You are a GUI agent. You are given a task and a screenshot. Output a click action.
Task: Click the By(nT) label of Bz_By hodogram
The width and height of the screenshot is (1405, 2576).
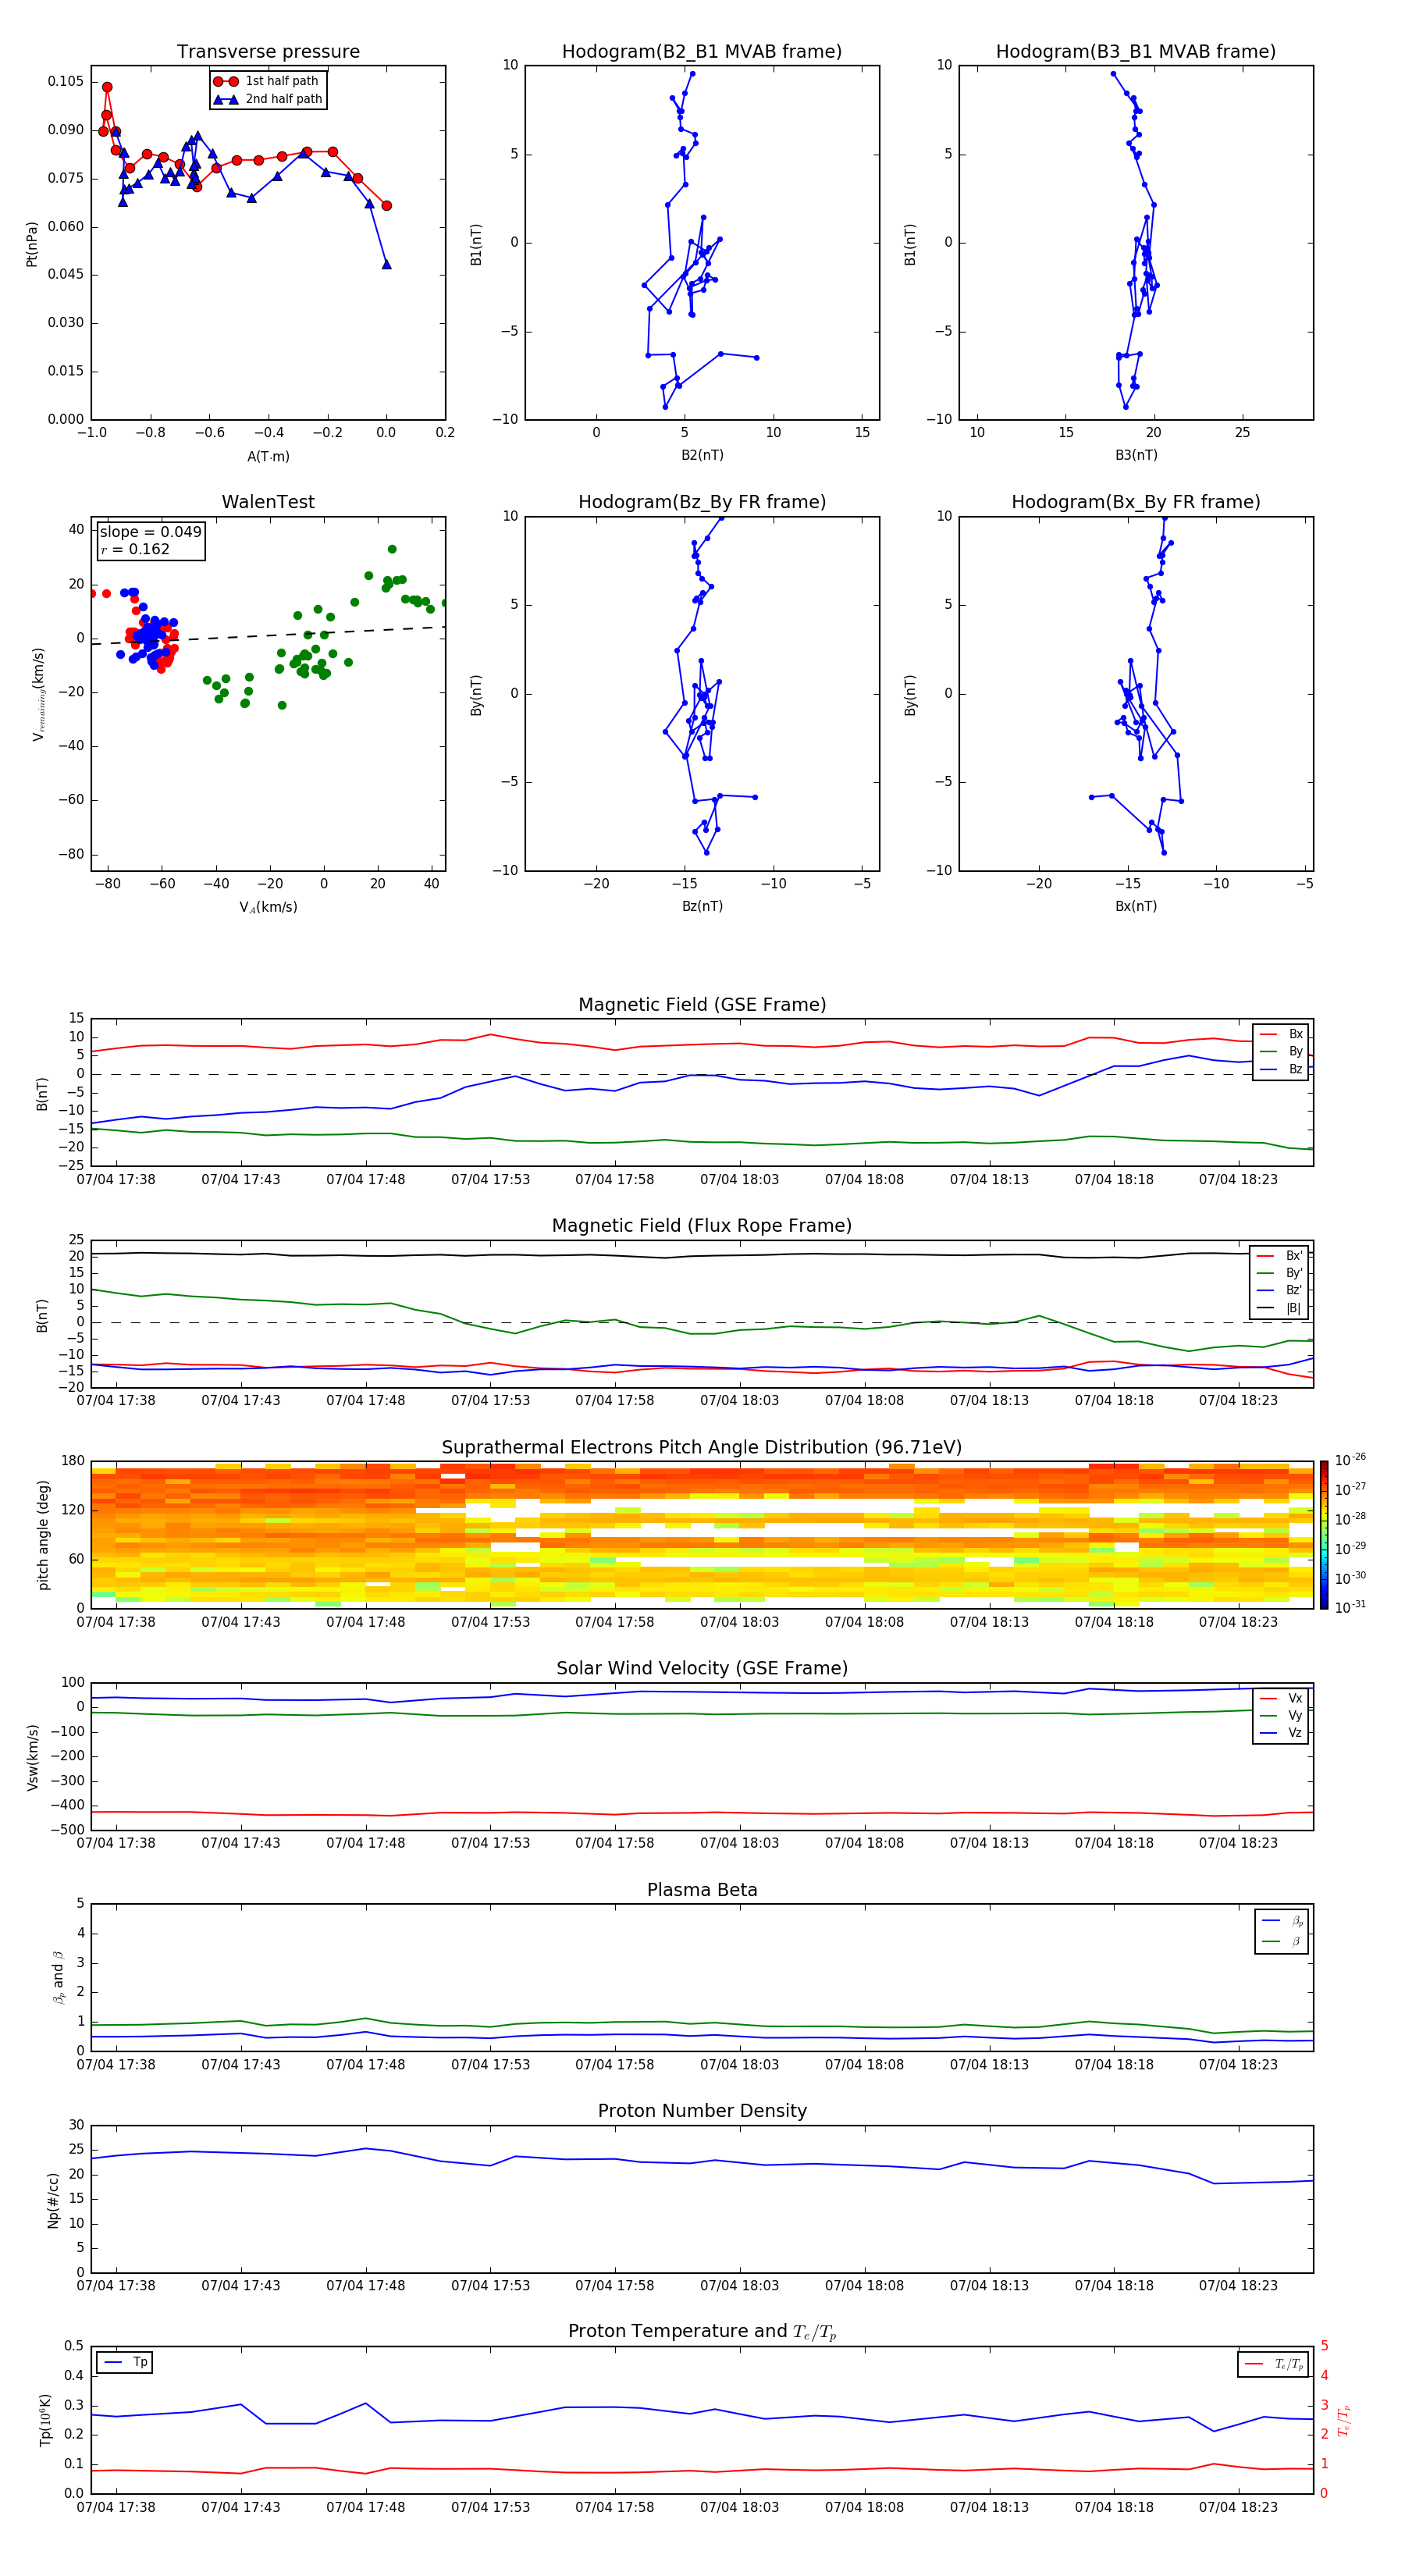point(476,694)
